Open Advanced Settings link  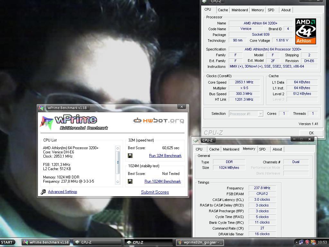(63, 192)
